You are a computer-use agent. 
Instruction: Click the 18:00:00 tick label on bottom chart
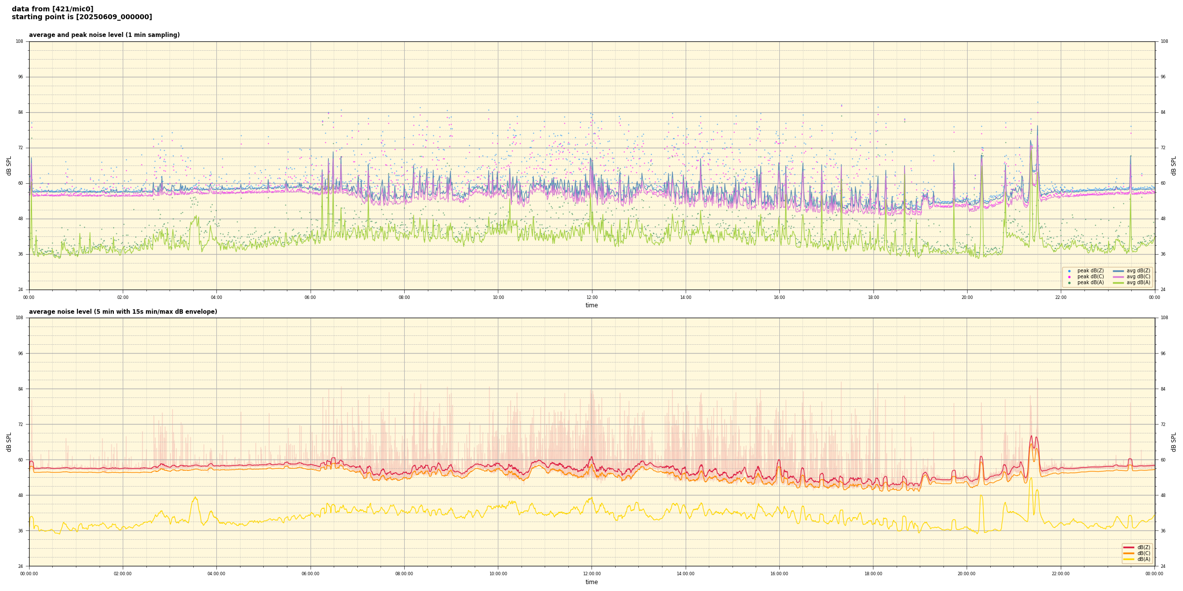click(x=873, y=574)
